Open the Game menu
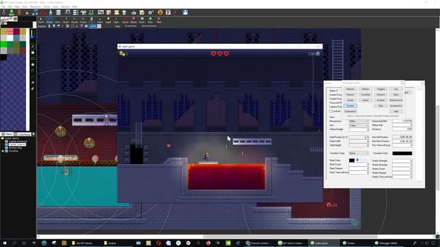Image resolution: width=440 pixels, height=247 pixels. 47,6
